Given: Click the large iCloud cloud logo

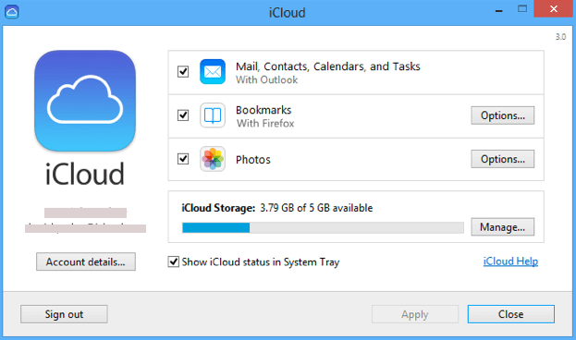Looking at the screenshot, I should [85, 101].
